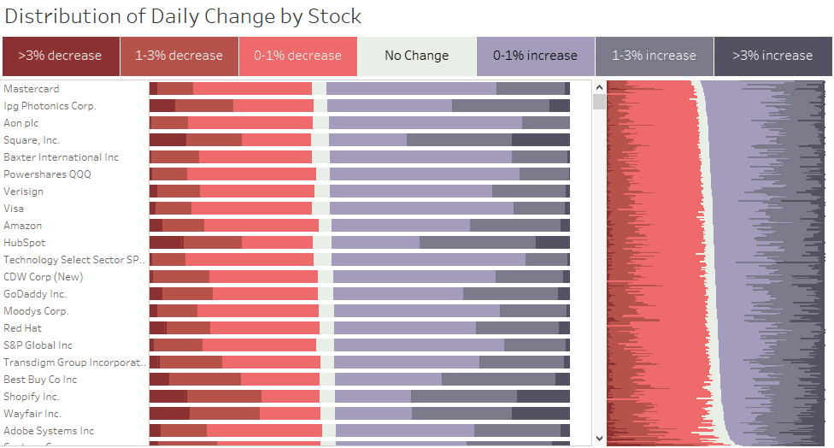The height and width of the screenshot is (448, 834).
Task: Click Visa's 0-1% increase bar segment
Action: click(422, 209)
